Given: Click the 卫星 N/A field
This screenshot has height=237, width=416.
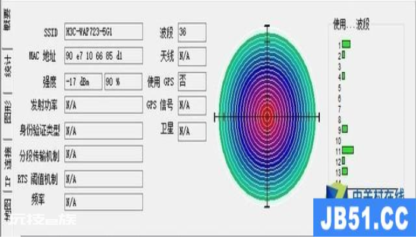Looking at the screenshot, I should click(x=192, y=131).
